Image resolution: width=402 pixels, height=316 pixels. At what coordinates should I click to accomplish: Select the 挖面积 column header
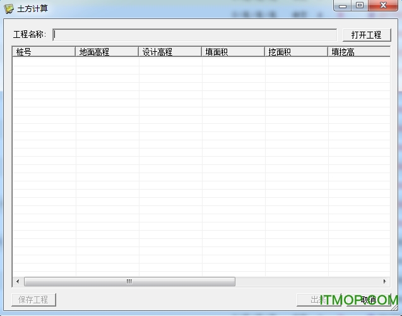click(x=296, y=52)
